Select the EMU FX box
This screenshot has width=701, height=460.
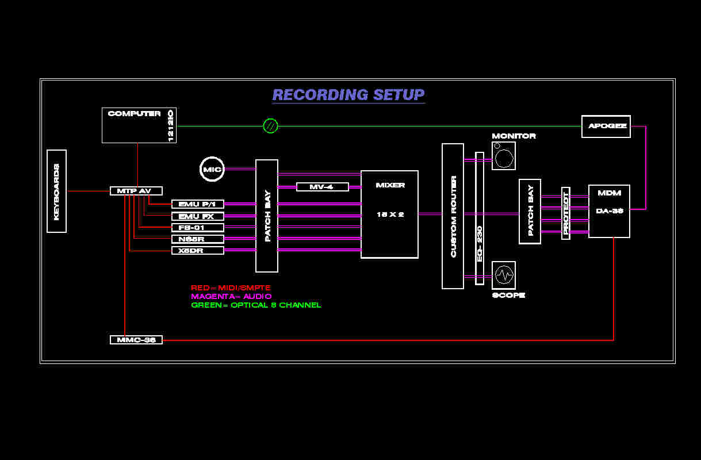pos(198,216)
